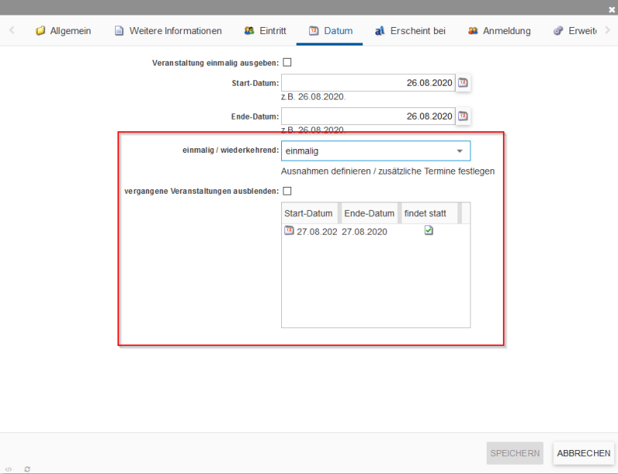Expand the 'einmalig / wiederkehrend' dropdown

(x=459, y=151)
